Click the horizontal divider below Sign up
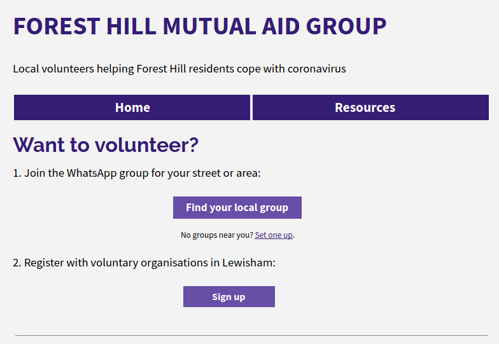 coord(251,335)
